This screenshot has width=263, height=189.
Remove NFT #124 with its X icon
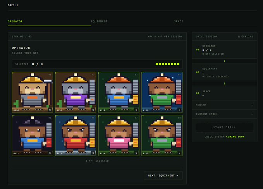pos(136,153)
